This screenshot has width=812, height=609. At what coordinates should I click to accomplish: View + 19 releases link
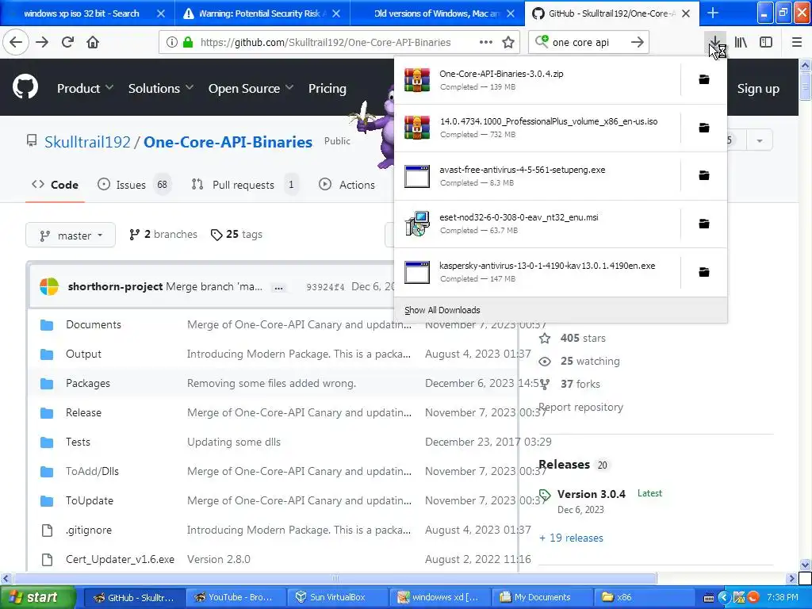pyautogui.click(x=571, y=538)
